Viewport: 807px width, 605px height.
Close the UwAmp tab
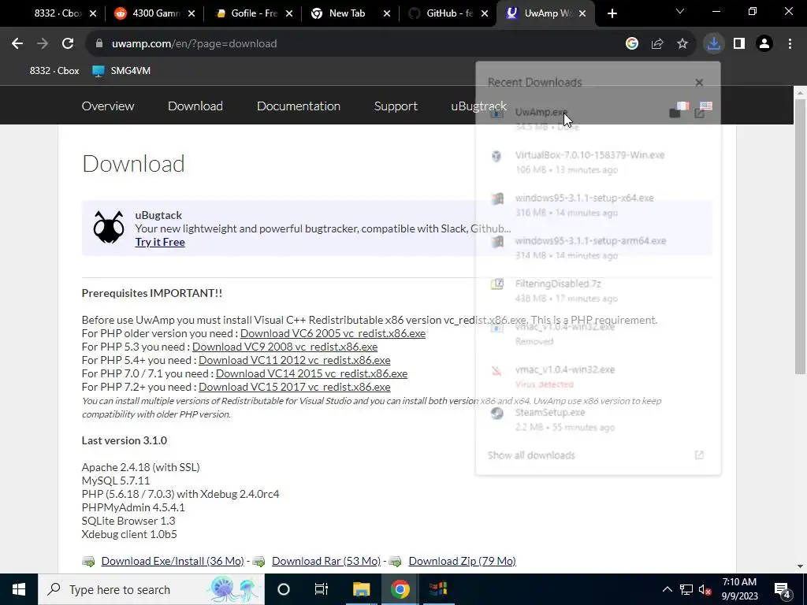tap(582, 14)
